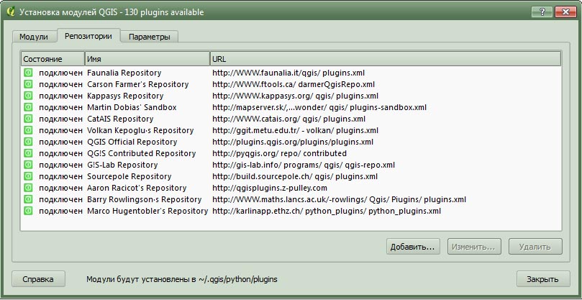The height and width of the screenshot is (300, 582).
Task: Click the green status icon for Martin Dobias' Sandbox
Action: (x=28, y=107)
